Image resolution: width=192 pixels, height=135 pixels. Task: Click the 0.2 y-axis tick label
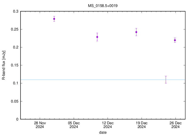tap(16, 47)
